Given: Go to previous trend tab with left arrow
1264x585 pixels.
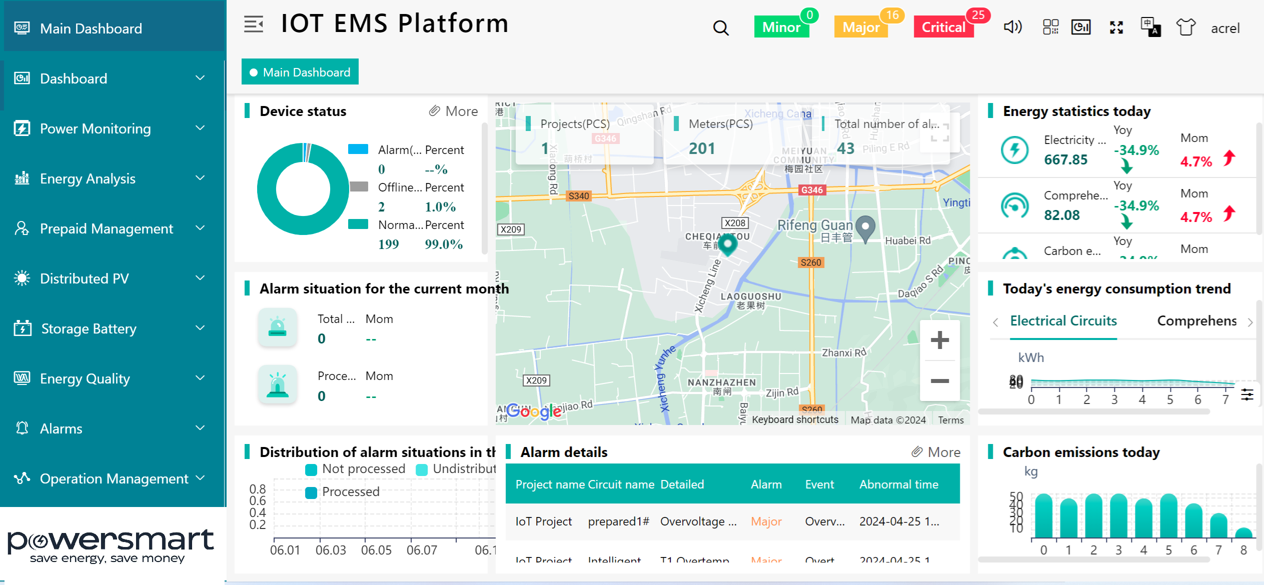Looking at the screenshot, I should click(x=995, y=322).
